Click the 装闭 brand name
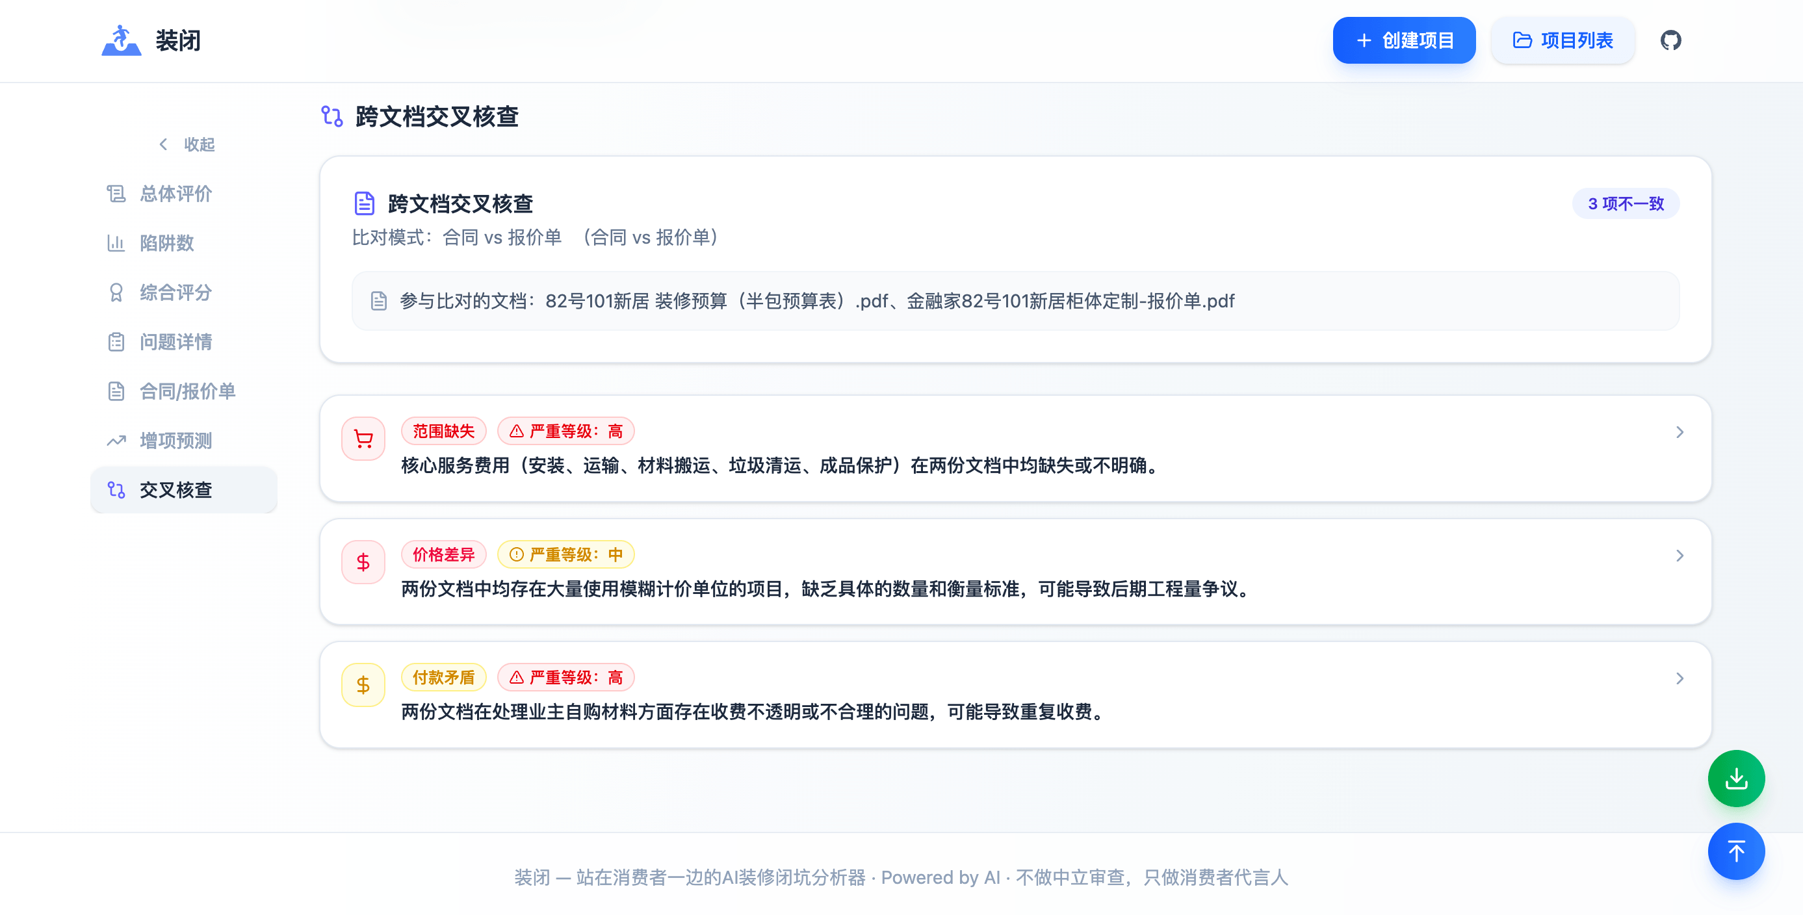The image size is (1803, 915). (178, 40)
